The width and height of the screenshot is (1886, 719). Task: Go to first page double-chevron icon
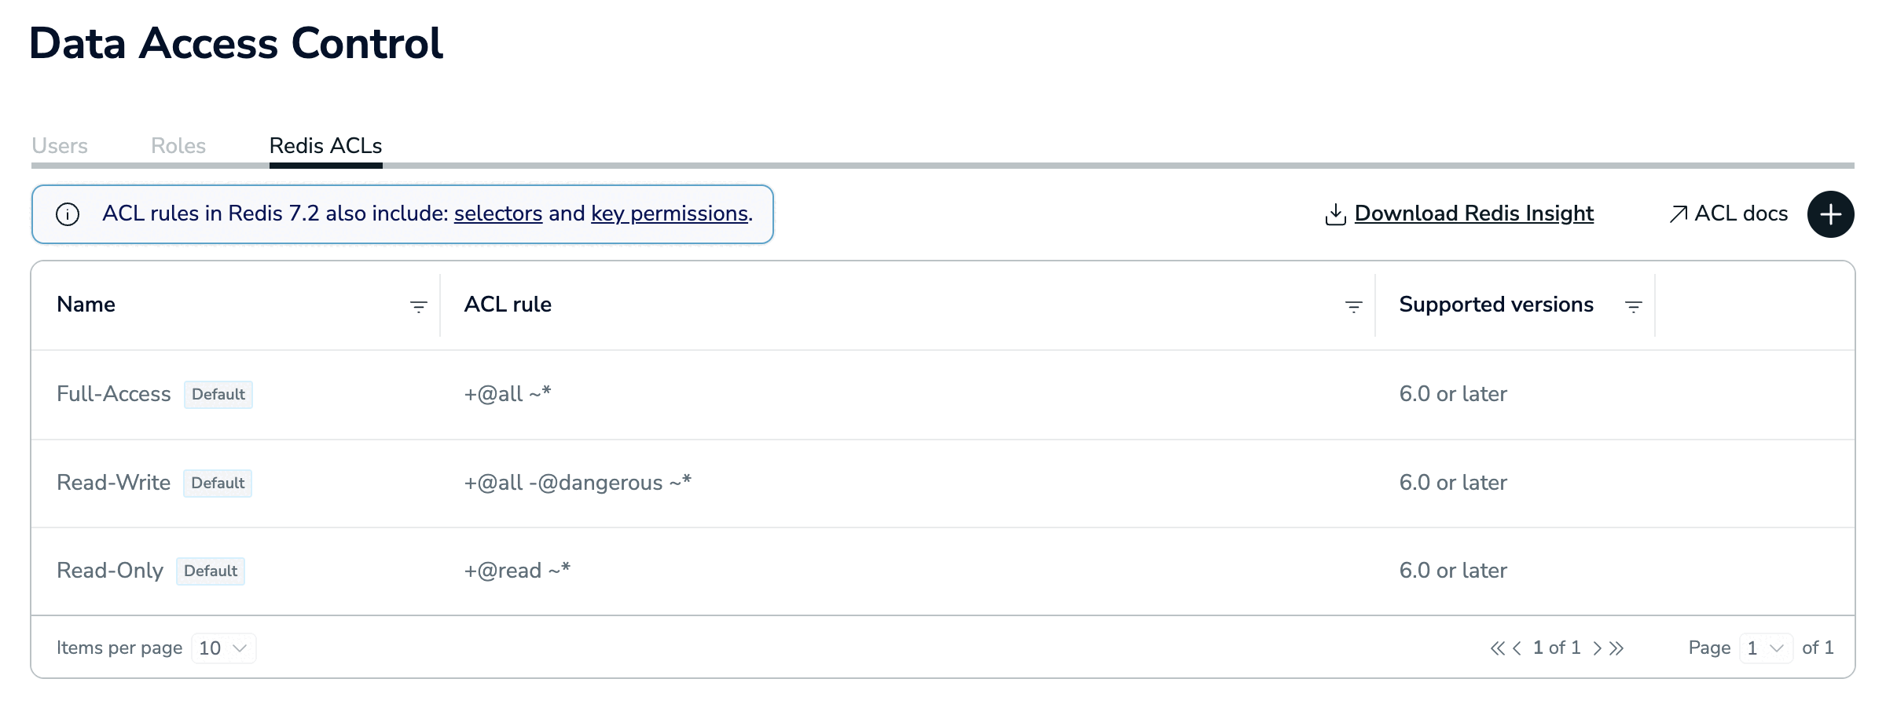[1497, 648]
